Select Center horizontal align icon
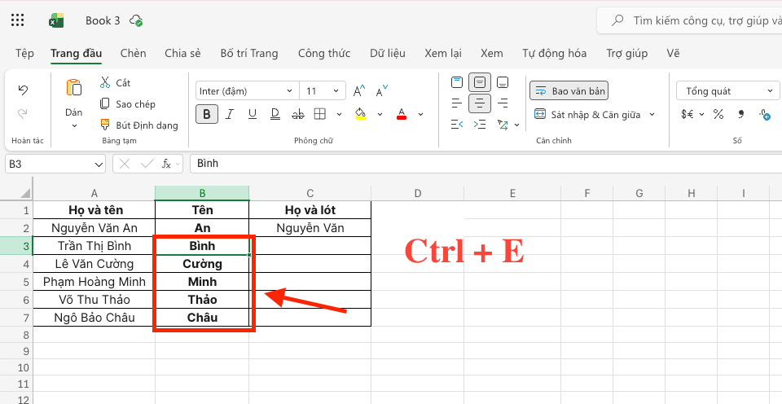The width and height of the screenshot is (782, 404). tap(480, 103)
